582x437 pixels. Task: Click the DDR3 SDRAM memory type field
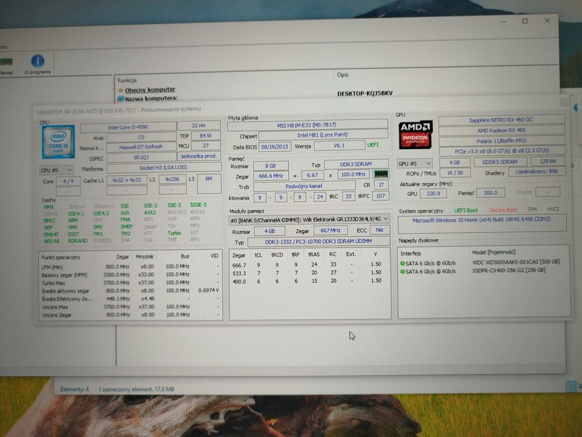tap(356, 164)
